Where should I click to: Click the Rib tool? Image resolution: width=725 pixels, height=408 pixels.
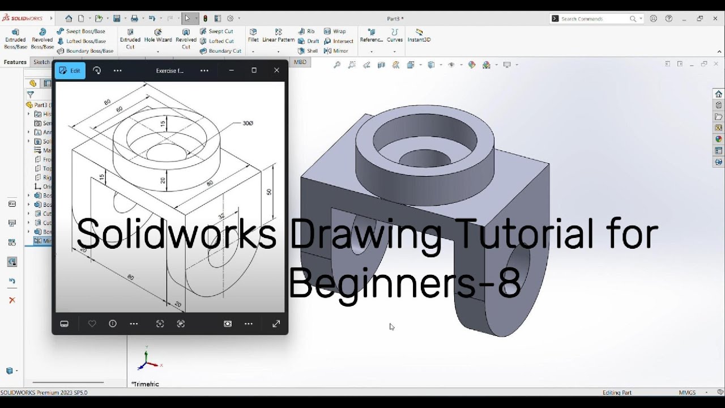[306, 31]
